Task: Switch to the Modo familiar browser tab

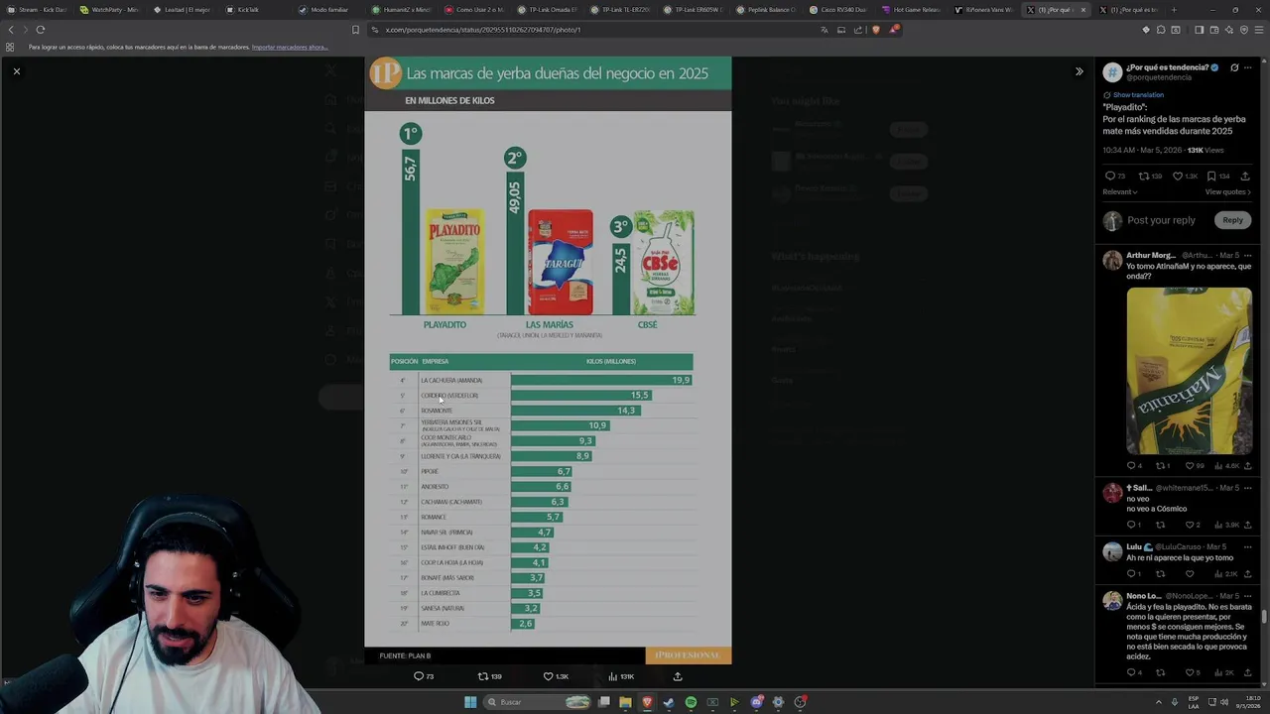Action: click(328, 10)
